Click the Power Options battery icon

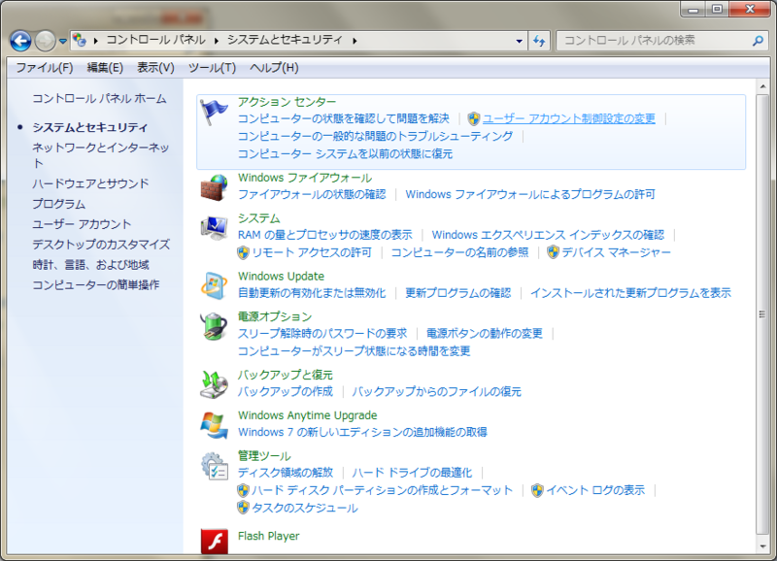[214, 326]
